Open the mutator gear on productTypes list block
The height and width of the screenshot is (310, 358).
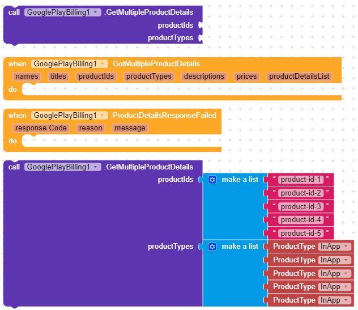212,247
